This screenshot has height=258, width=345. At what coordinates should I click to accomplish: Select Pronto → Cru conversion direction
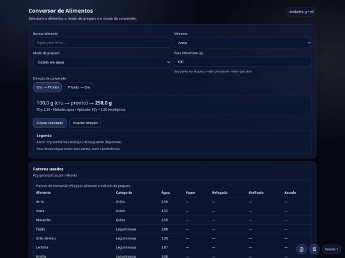[79, 87]
